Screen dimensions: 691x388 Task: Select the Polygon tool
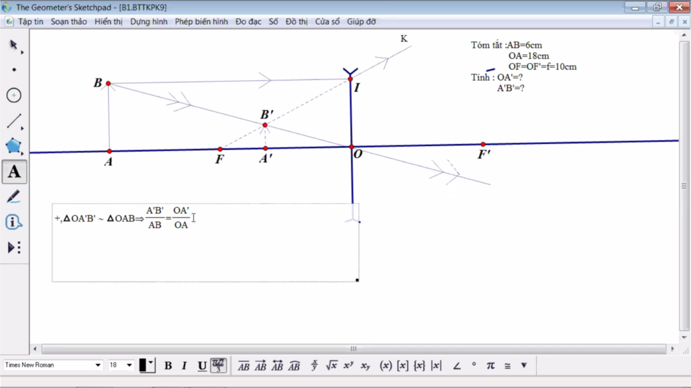coord(13,146)
